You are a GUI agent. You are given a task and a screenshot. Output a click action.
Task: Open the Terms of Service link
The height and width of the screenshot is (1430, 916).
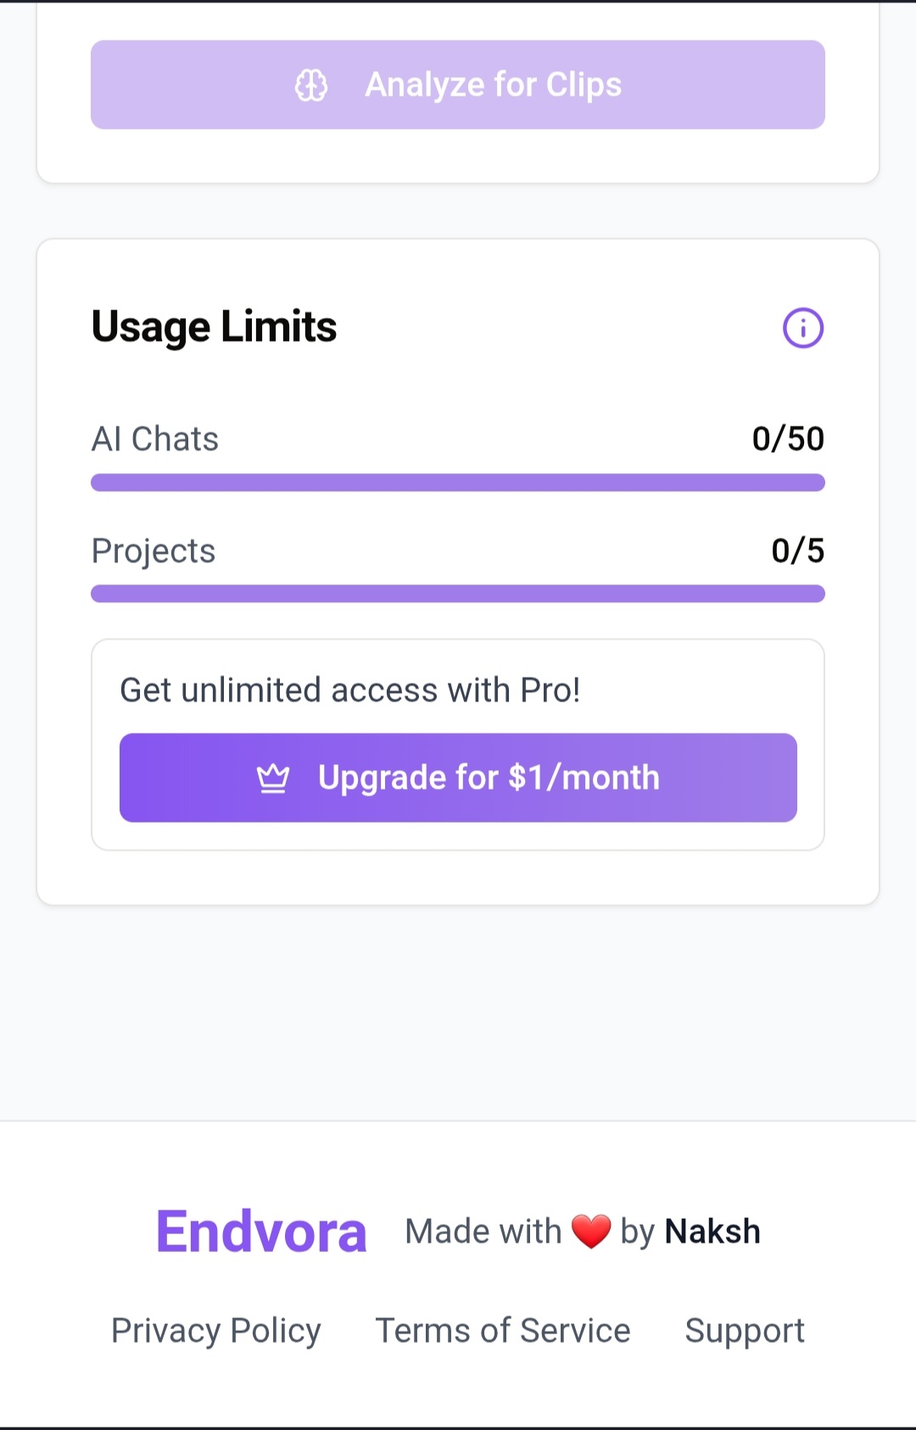tap(503, 1331)
